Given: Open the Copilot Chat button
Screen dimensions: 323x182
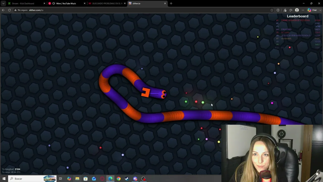Looking at the screenshot, I should tap(312, 10).
